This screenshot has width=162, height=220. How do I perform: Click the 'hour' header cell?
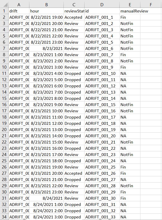[x=46, y=11]
